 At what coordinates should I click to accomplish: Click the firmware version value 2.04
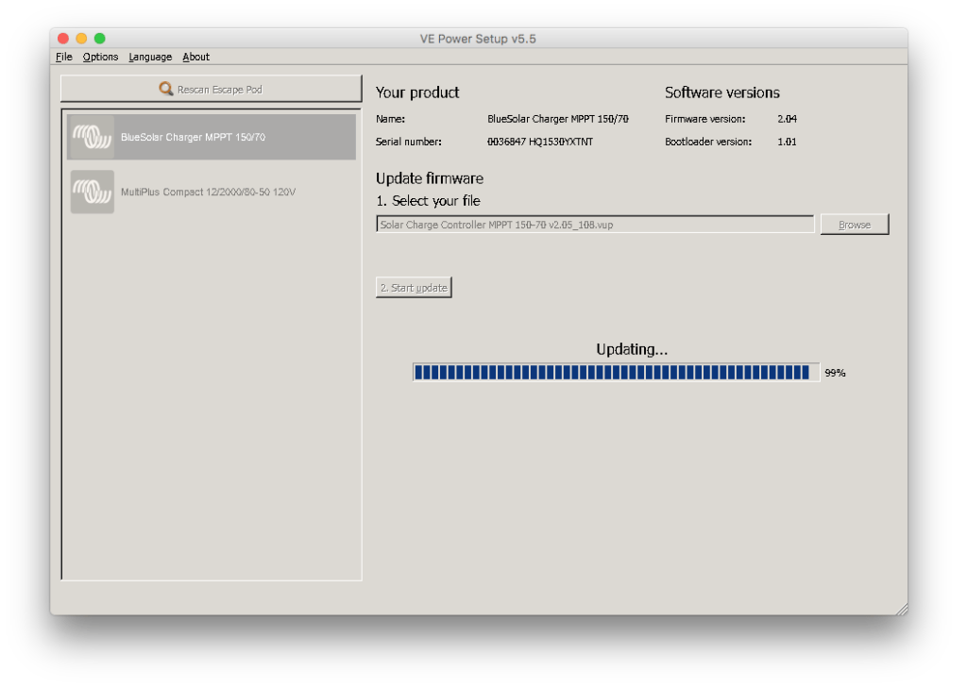pyautogui.click(x=787, y=119)
